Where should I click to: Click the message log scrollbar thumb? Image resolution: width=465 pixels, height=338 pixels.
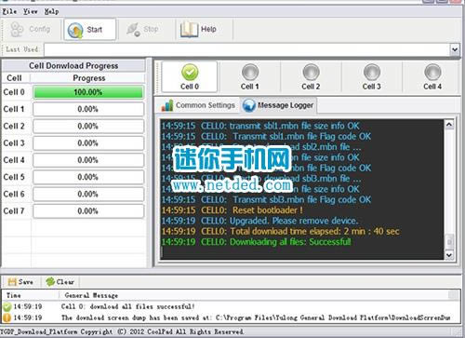click(x=449, y=241)
